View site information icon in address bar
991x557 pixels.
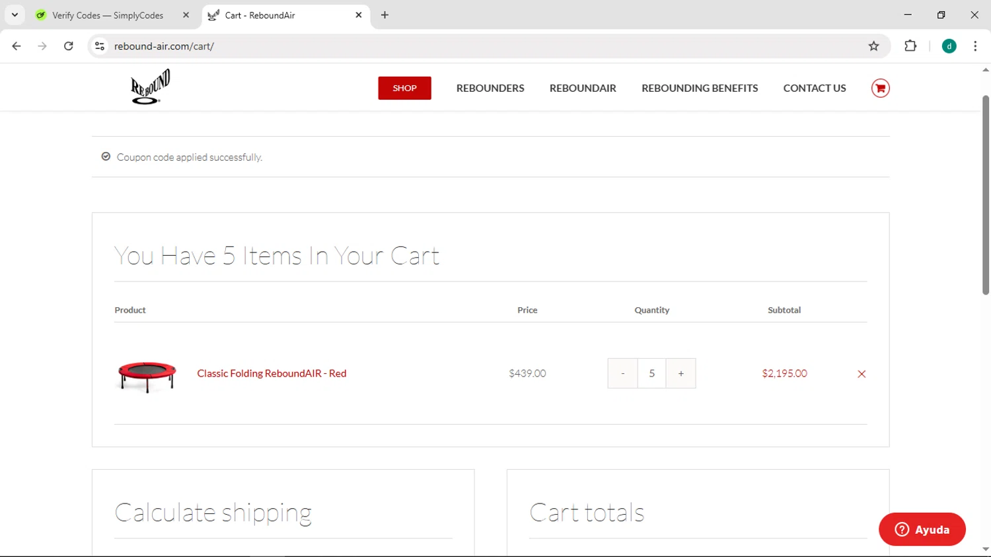100,46
